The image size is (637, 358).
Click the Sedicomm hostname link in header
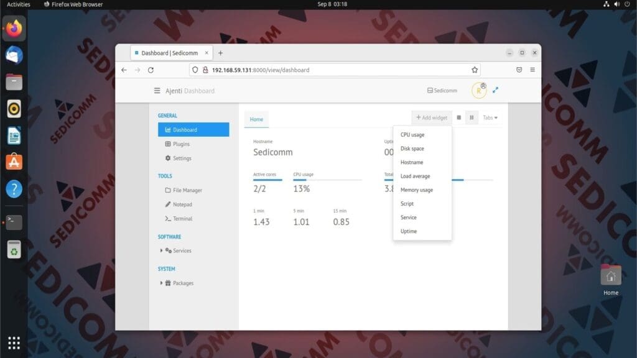[442, 90]
